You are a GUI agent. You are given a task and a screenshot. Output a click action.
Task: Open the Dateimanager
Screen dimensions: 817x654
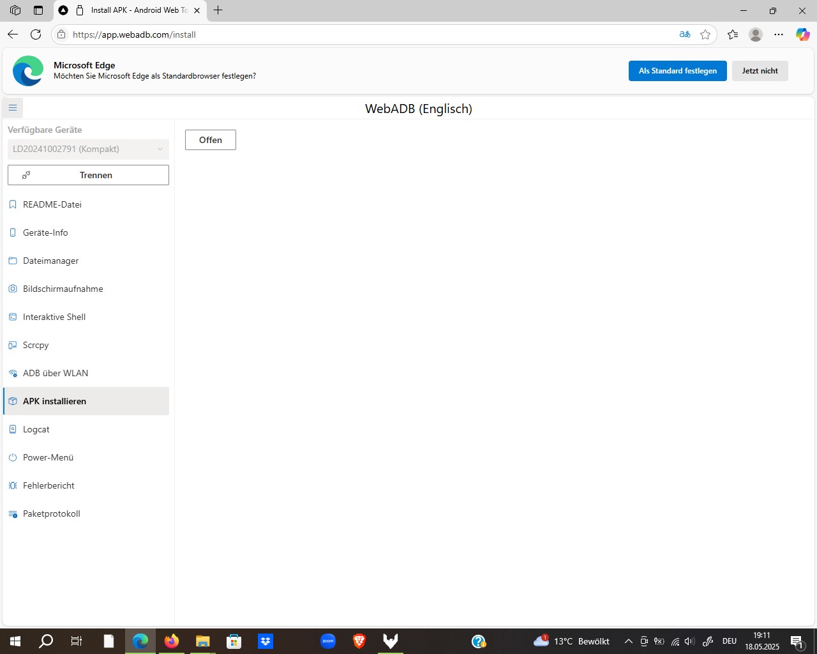(86, 261)
